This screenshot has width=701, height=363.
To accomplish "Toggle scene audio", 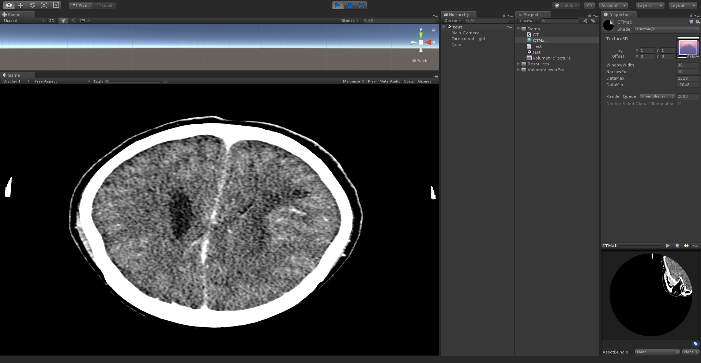I will (73, 20).
